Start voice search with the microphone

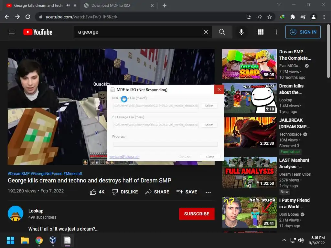[241, 32]
